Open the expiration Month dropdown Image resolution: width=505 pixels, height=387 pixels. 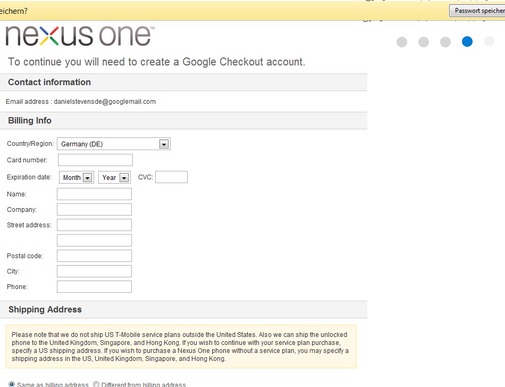tap(77, 177)
